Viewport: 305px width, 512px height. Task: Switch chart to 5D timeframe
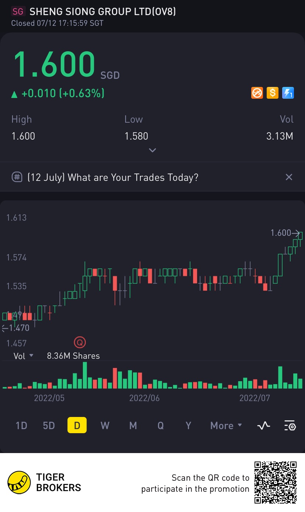[x=49, y=426]
